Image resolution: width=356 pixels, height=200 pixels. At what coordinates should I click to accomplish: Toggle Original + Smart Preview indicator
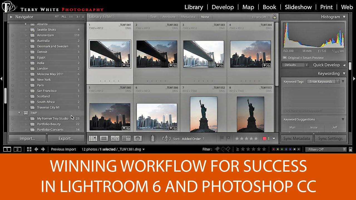click(285, 58)
